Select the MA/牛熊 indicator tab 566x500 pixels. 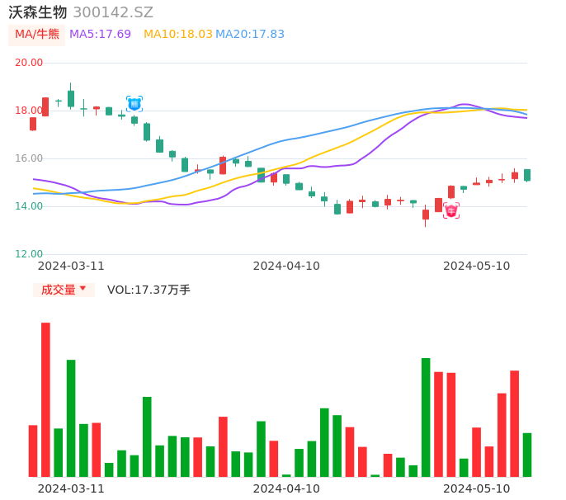pyautogui.click(x=37, y=35)
